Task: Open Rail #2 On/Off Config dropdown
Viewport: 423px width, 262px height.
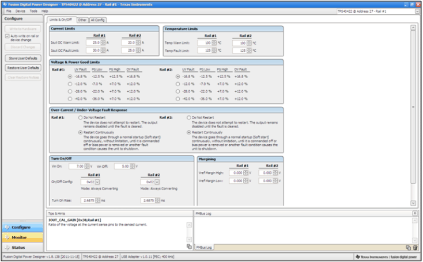Action: pyautogui.click(x=157, y=182)
